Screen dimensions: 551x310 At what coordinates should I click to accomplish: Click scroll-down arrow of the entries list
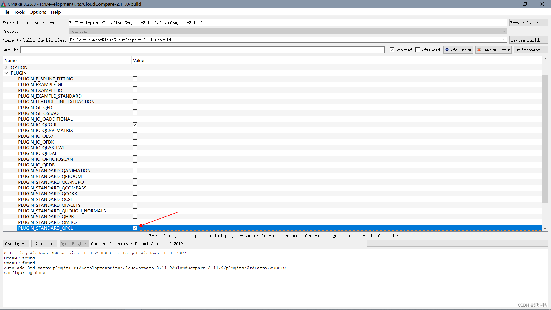[545, 228]
